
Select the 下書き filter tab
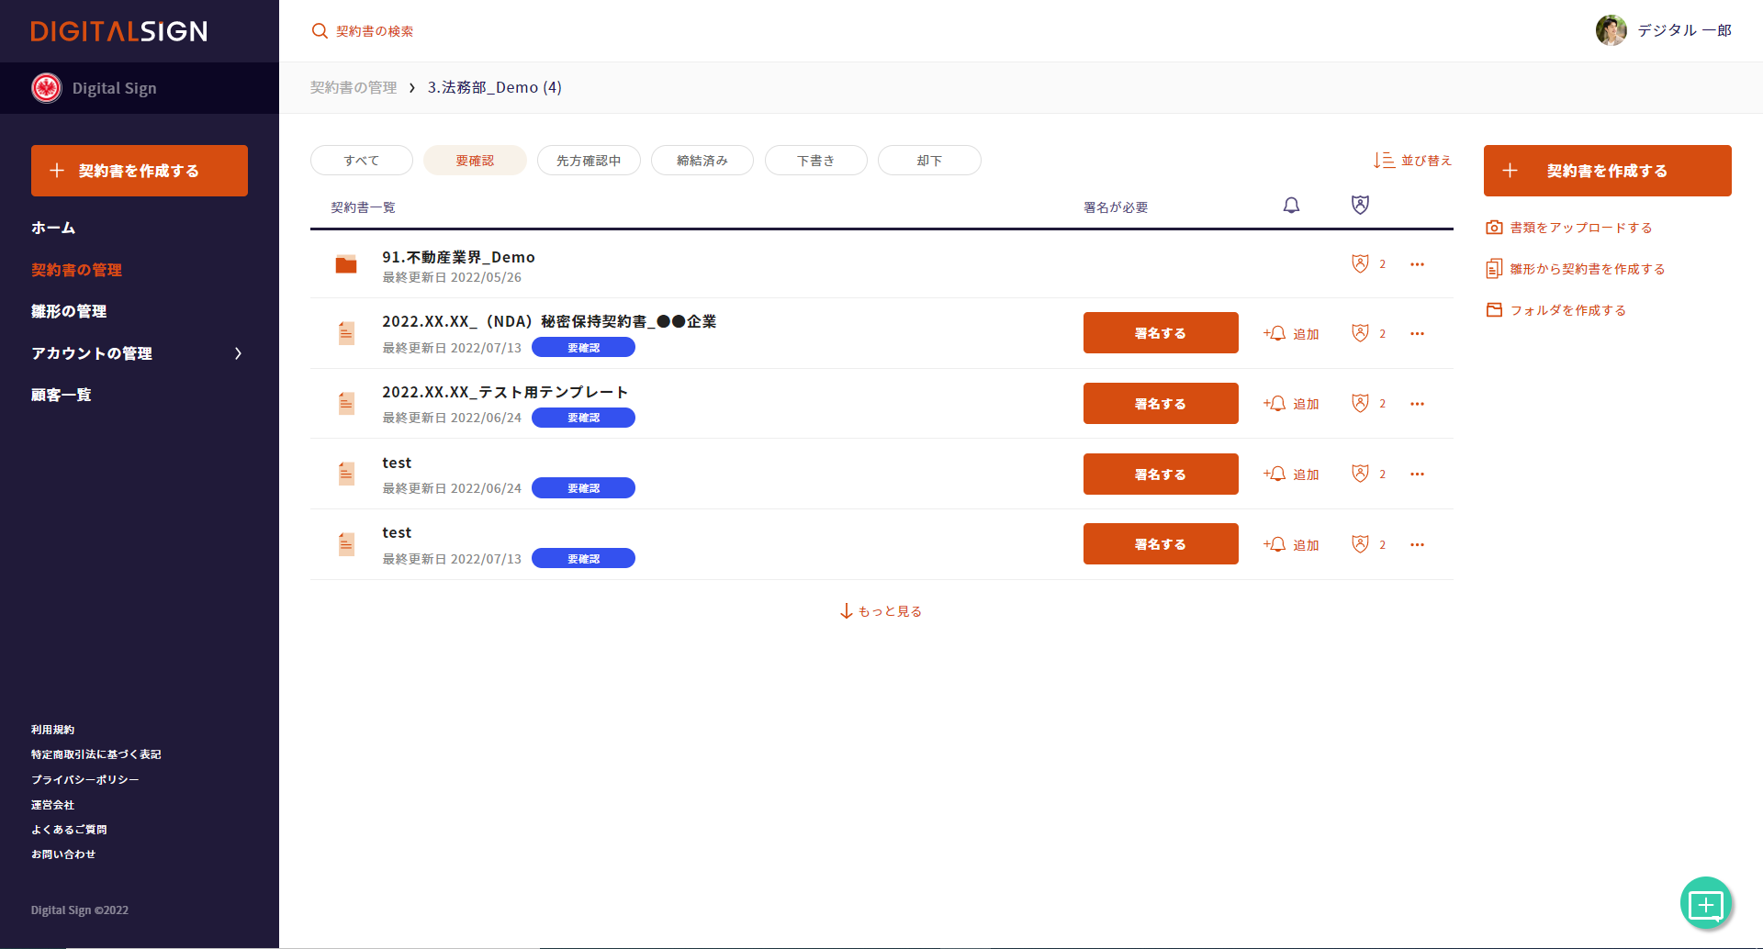pyautogui.click(x=815, y=161)
